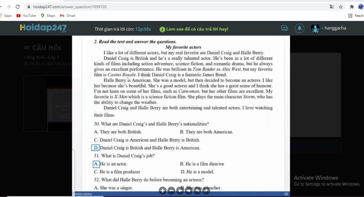The height and width of the screenshot is (197, 364).
Task: Click the 'Activate Windows' notice text
Action: (316, 178)
